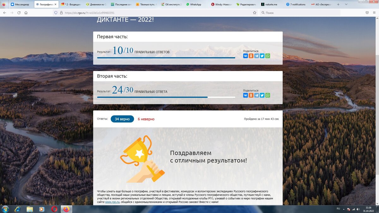Open a new browser tab

pos(338,4)
